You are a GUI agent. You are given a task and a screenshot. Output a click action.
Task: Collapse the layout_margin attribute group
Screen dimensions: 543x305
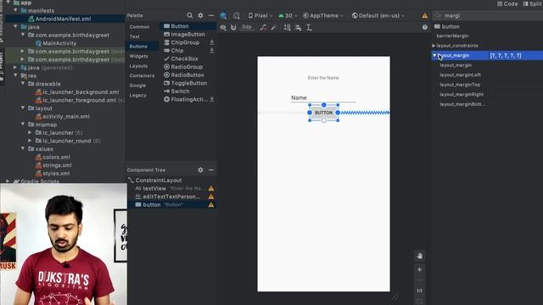click(434, 55)
